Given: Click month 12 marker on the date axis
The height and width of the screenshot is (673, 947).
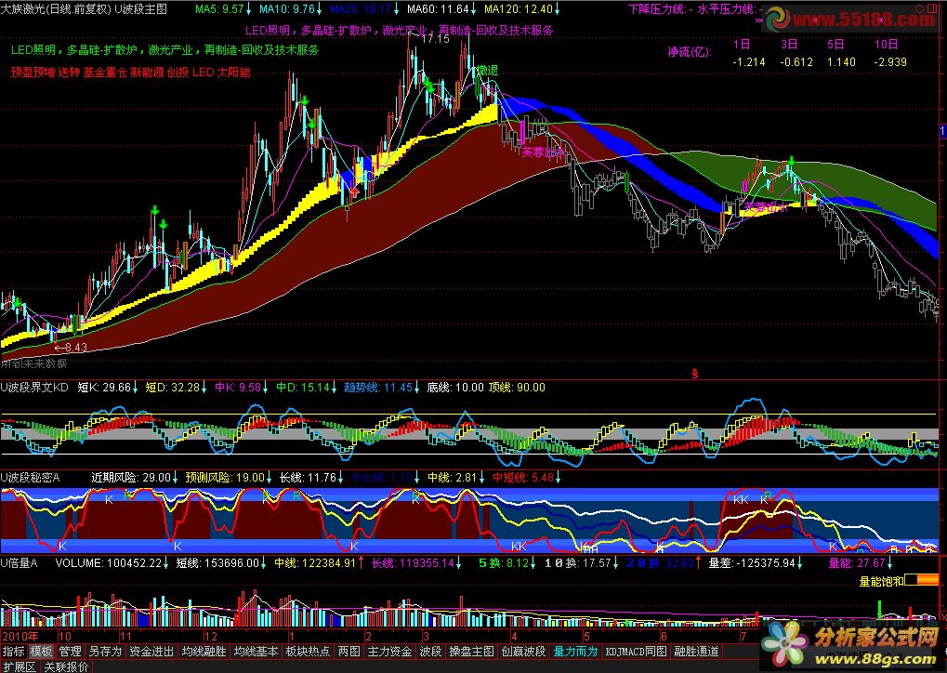Looking at the screenshot, I should pos(210,636).
